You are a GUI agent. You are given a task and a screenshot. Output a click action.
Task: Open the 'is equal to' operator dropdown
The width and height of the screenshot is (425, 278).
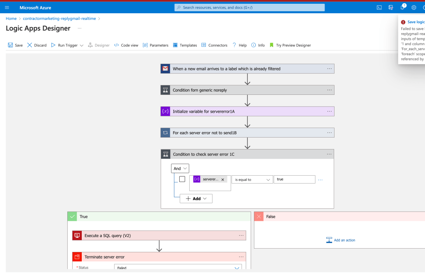coord(252,179)
